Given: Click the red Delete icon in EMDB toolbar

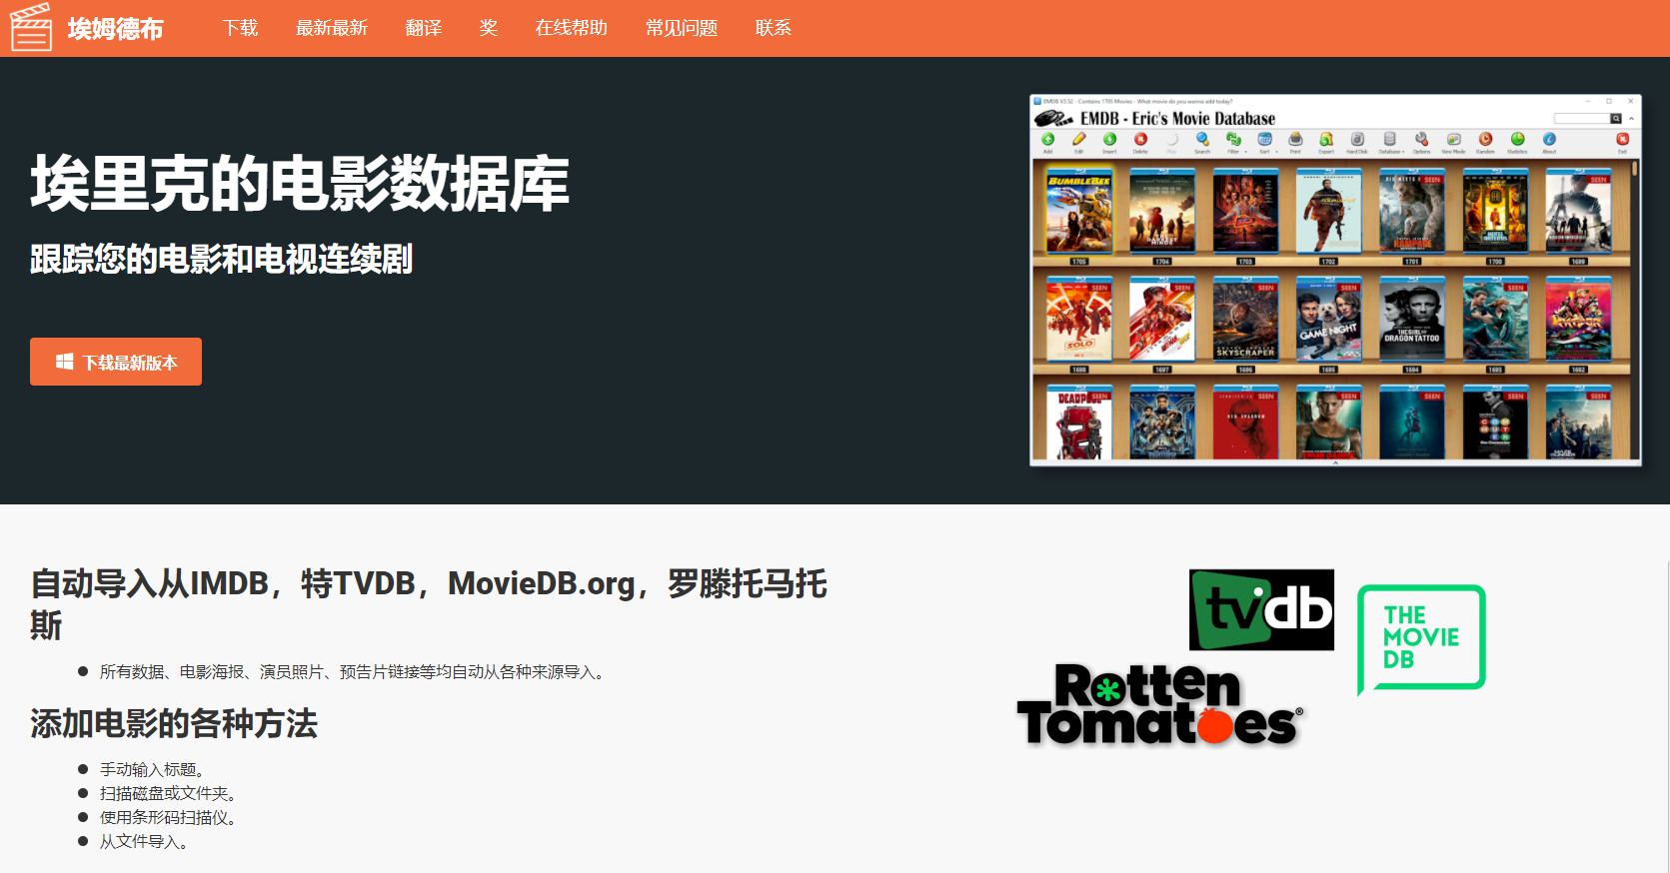Looking at the screenshot, I should (1140, 140).
